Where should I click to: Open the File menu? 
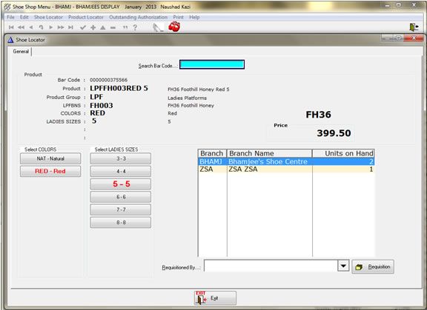[10, 17]
